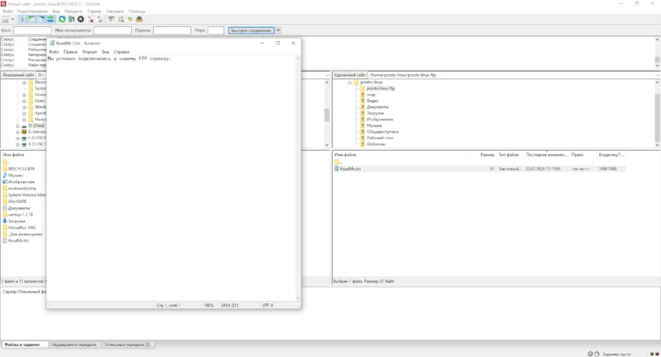Toggle transfer queue display toolbar icon
Image resolution: width=661 pixels, height=357 pixels.
50,19
